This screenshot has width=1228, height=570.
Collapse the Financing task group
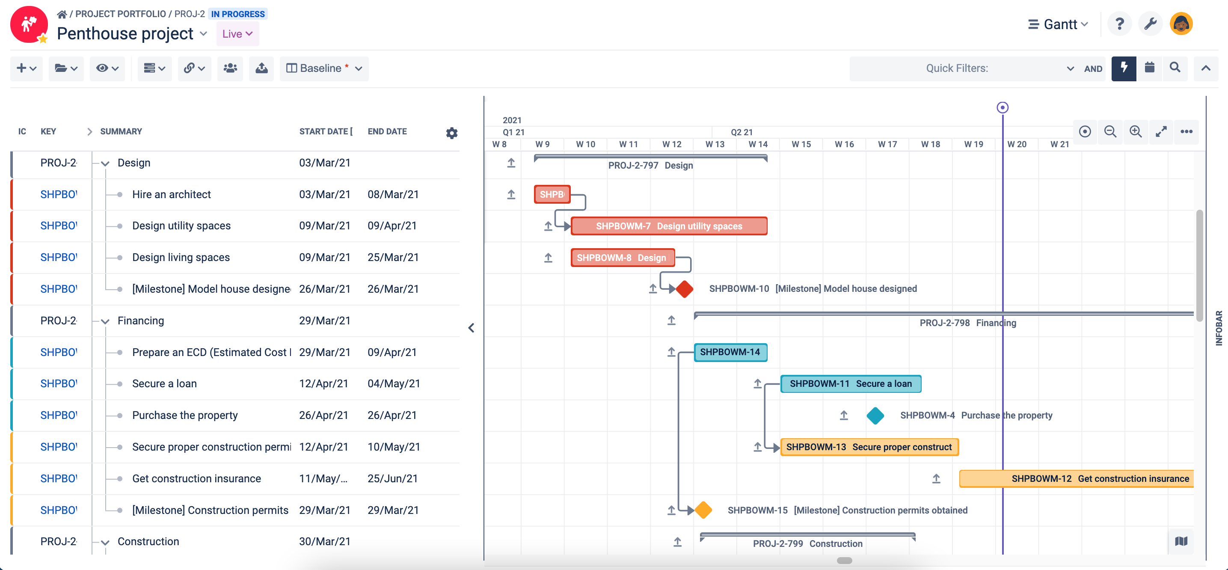click(x=105, y=321)
